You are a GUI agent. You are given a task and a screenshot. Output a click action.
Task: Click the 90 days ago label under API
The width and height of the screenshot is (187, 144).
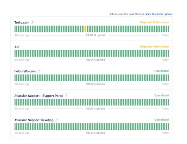tap(22, 60)
